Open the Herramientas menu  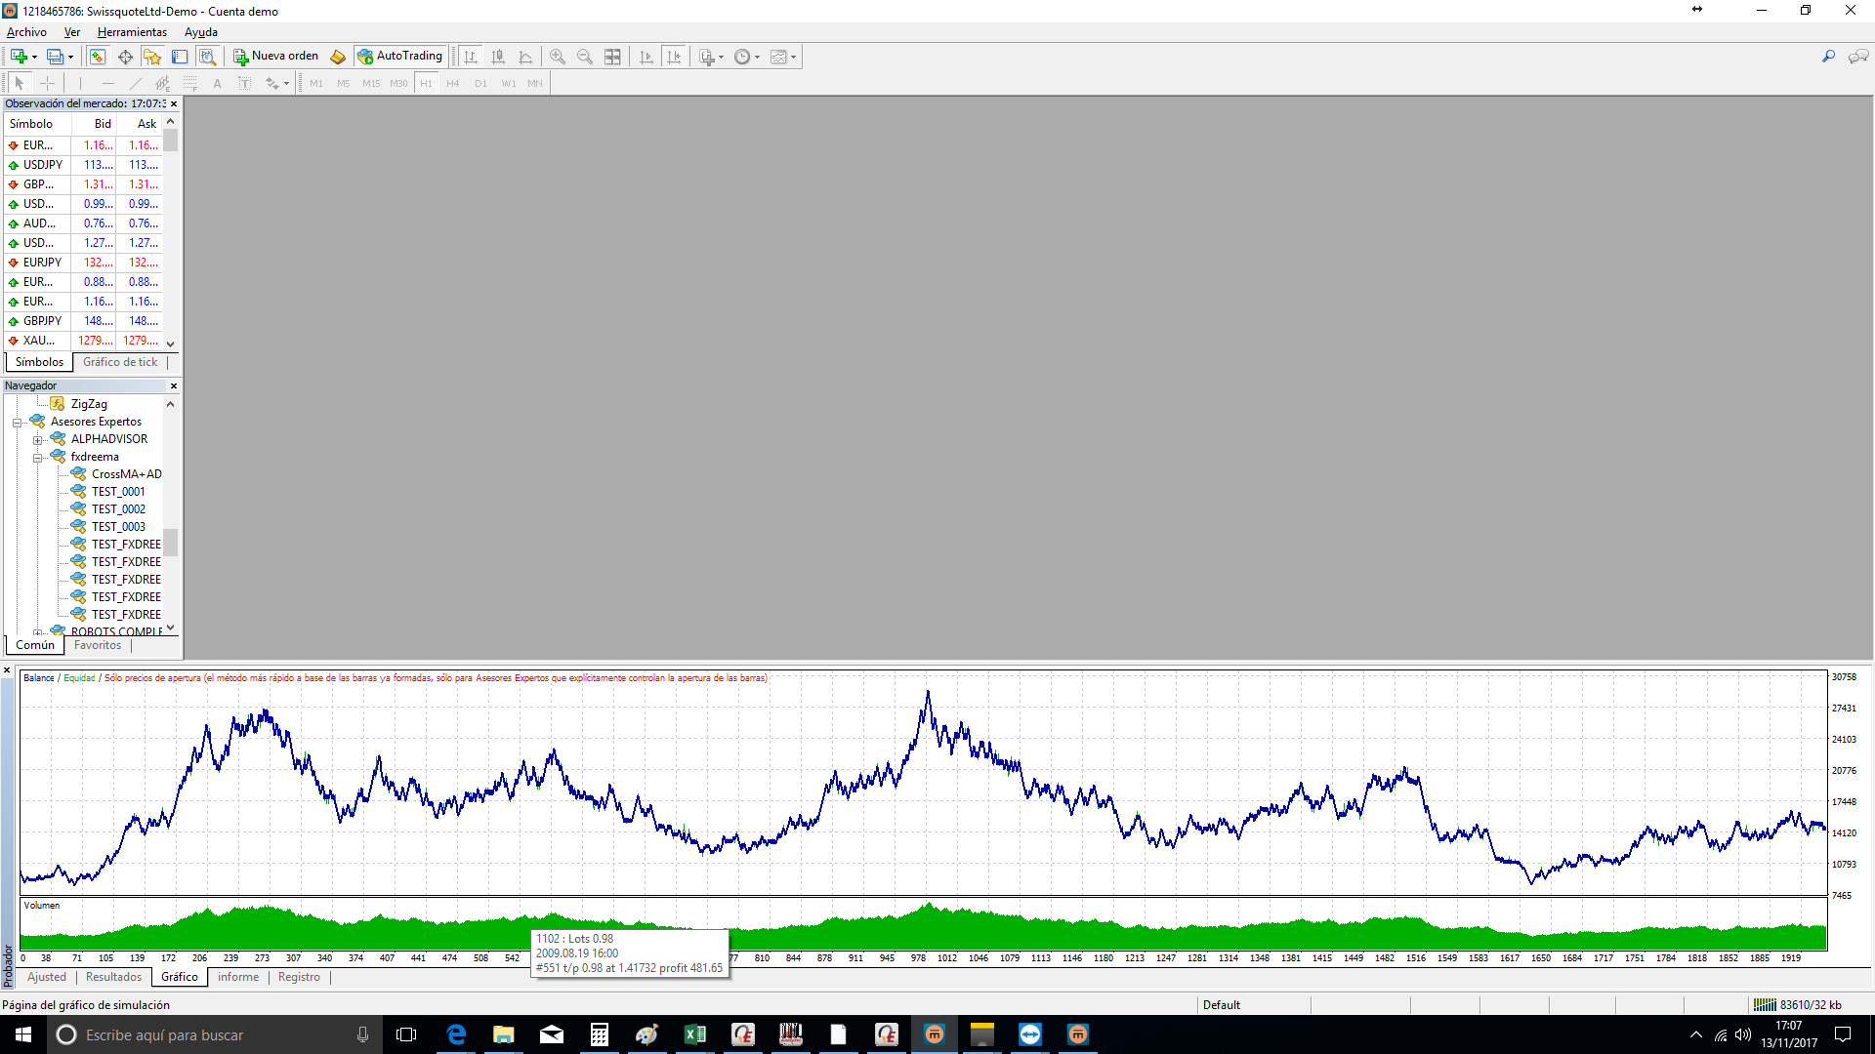pyautogui.click(x=132, y=32)
